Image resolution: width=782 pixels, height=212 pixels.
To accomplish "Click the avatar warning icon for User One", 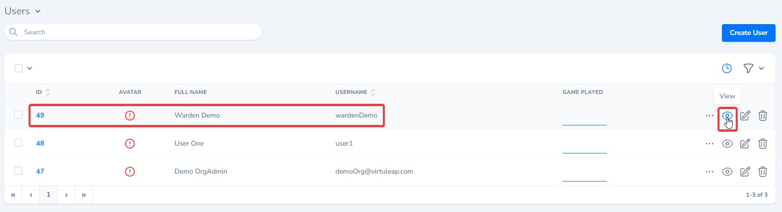I will [129, 144].
